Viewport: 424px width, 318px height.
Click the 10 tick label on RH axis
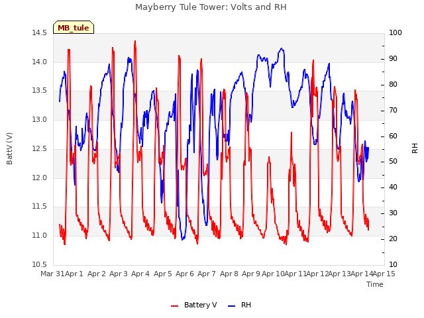click(393, 265)
